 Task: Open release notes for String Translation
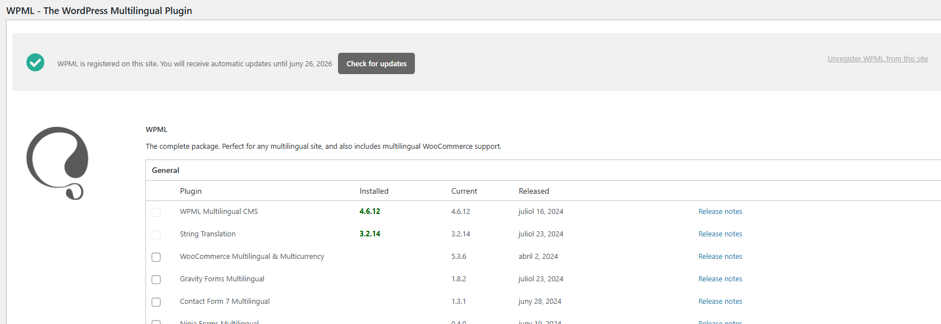(x=720, y=234)
